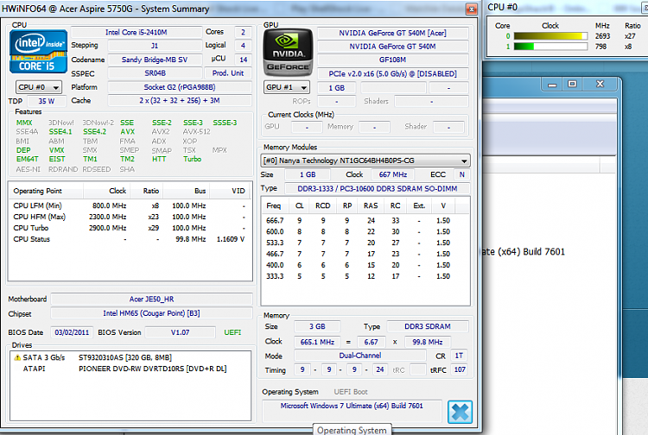The image size is (648, 435).
Task: Select the CPU Status row
Action: click(x=130, y=239)
